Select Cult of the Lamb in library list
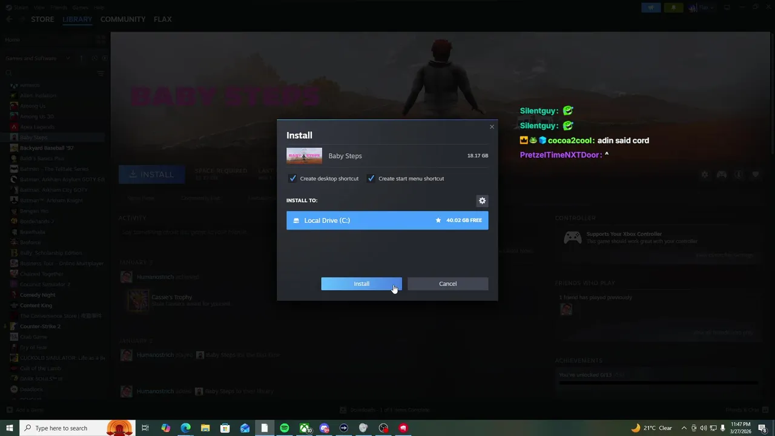 (41, 368)
